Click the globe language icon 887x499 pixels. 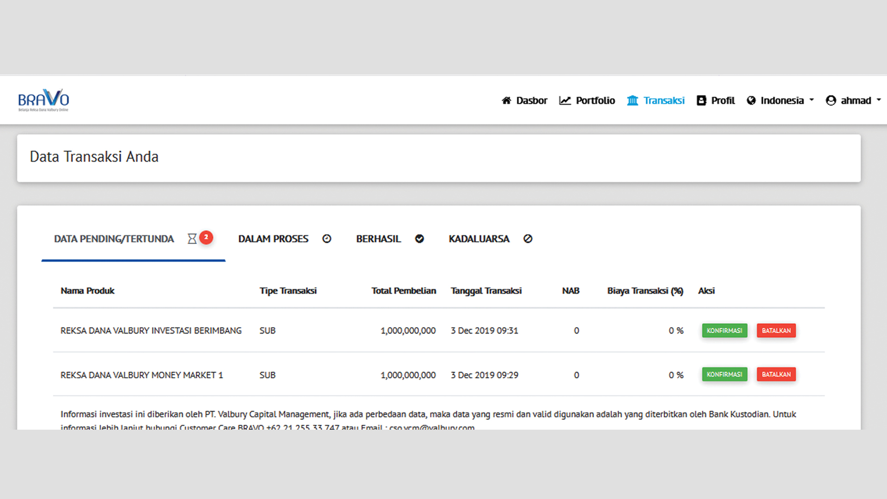[x=751, y=100]
